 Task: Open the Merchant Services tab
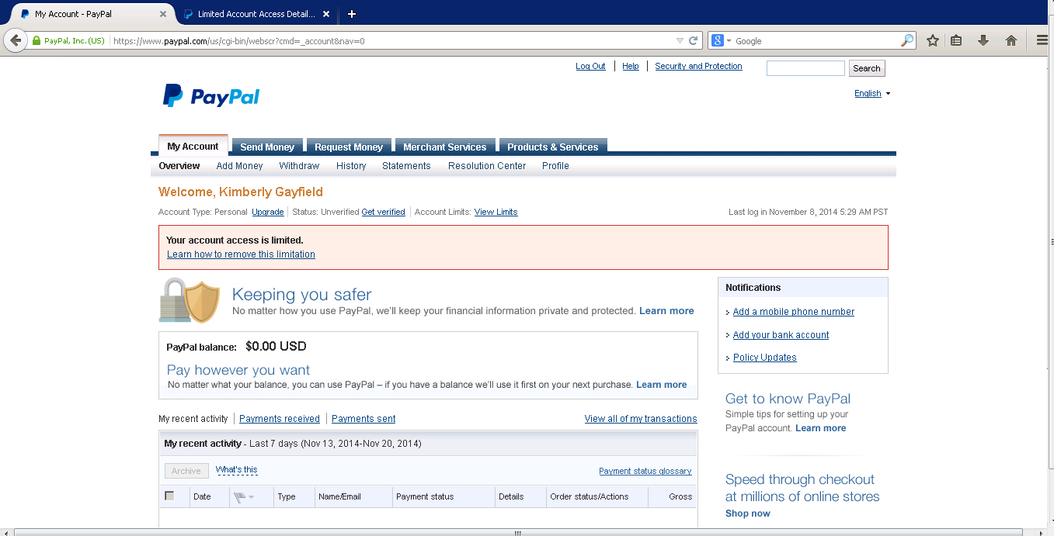pos(444,147)
